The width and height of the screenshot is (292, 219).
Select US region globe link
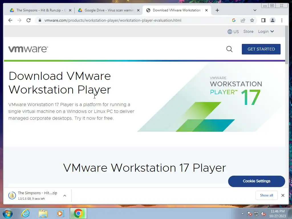(233, 31)
